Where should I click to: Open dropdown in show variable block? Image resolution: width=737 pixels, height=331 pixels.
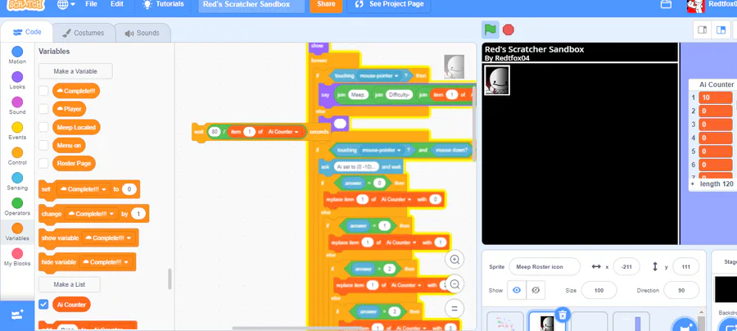(109, 238)
